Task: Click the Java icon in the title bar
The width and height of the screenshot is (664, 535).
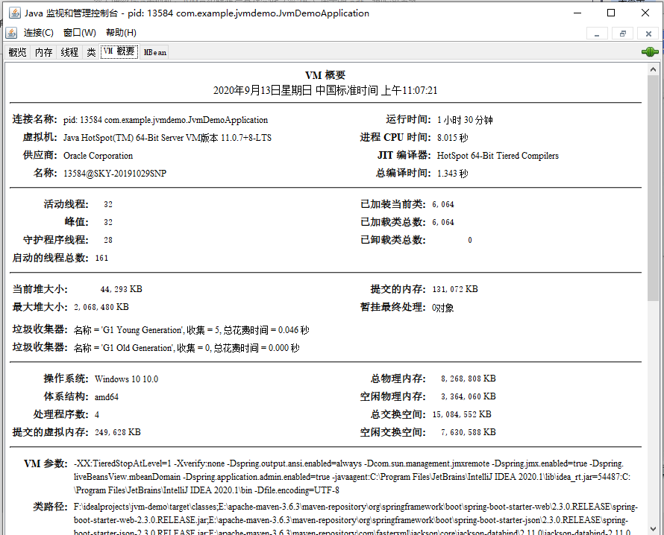Action: coord(15,13)
